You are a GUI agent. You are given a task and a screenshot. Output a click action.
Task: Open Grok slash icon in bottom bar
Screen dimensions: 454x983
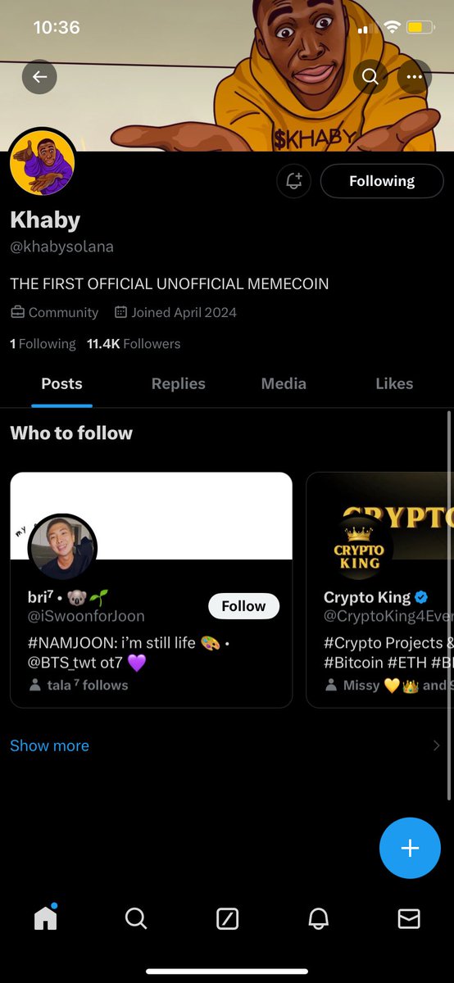(x=227, y=919)
